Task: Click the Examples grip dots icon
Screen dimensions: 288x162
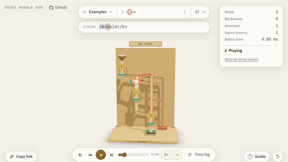Action: 85,12
